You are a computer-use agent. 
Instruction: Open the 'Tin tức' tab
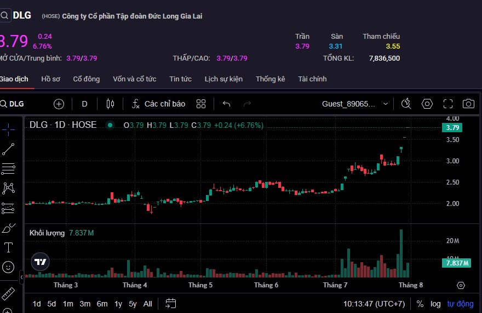[x=180, y=79]
